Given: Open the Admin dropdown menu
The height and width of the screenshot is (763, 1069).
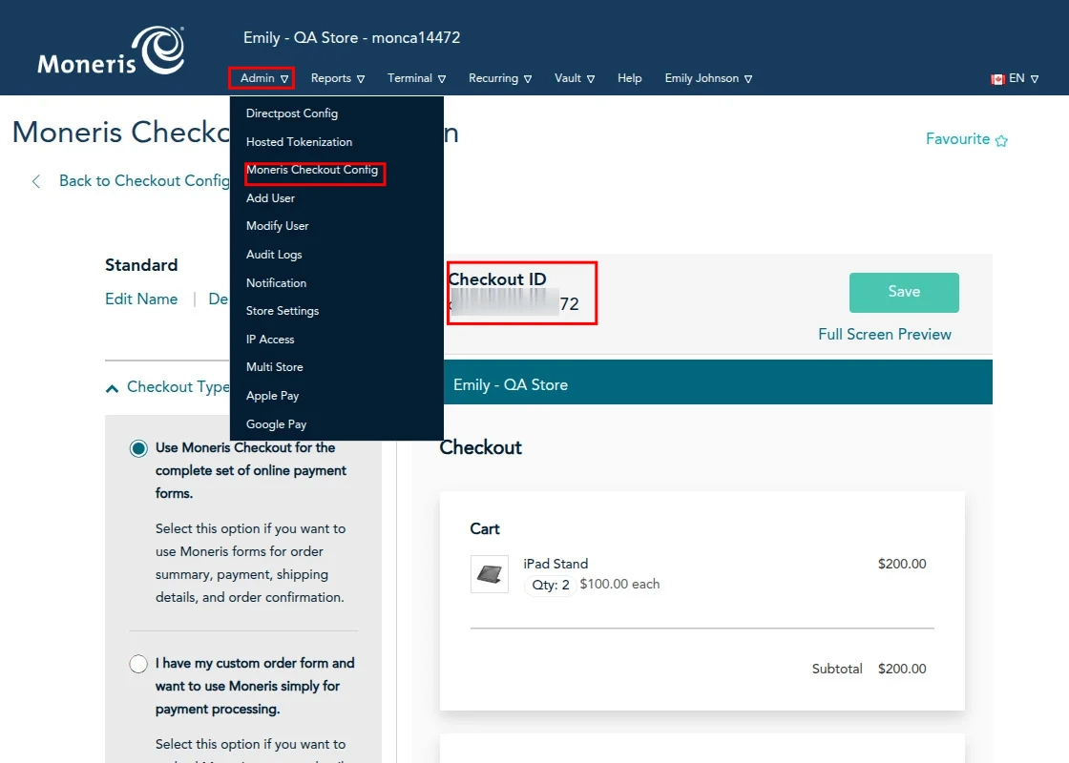Looking at the screenshot, I should coord(263,78).
